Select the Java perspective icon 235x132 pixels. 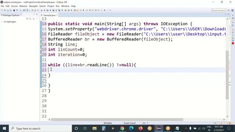[232, 10]
